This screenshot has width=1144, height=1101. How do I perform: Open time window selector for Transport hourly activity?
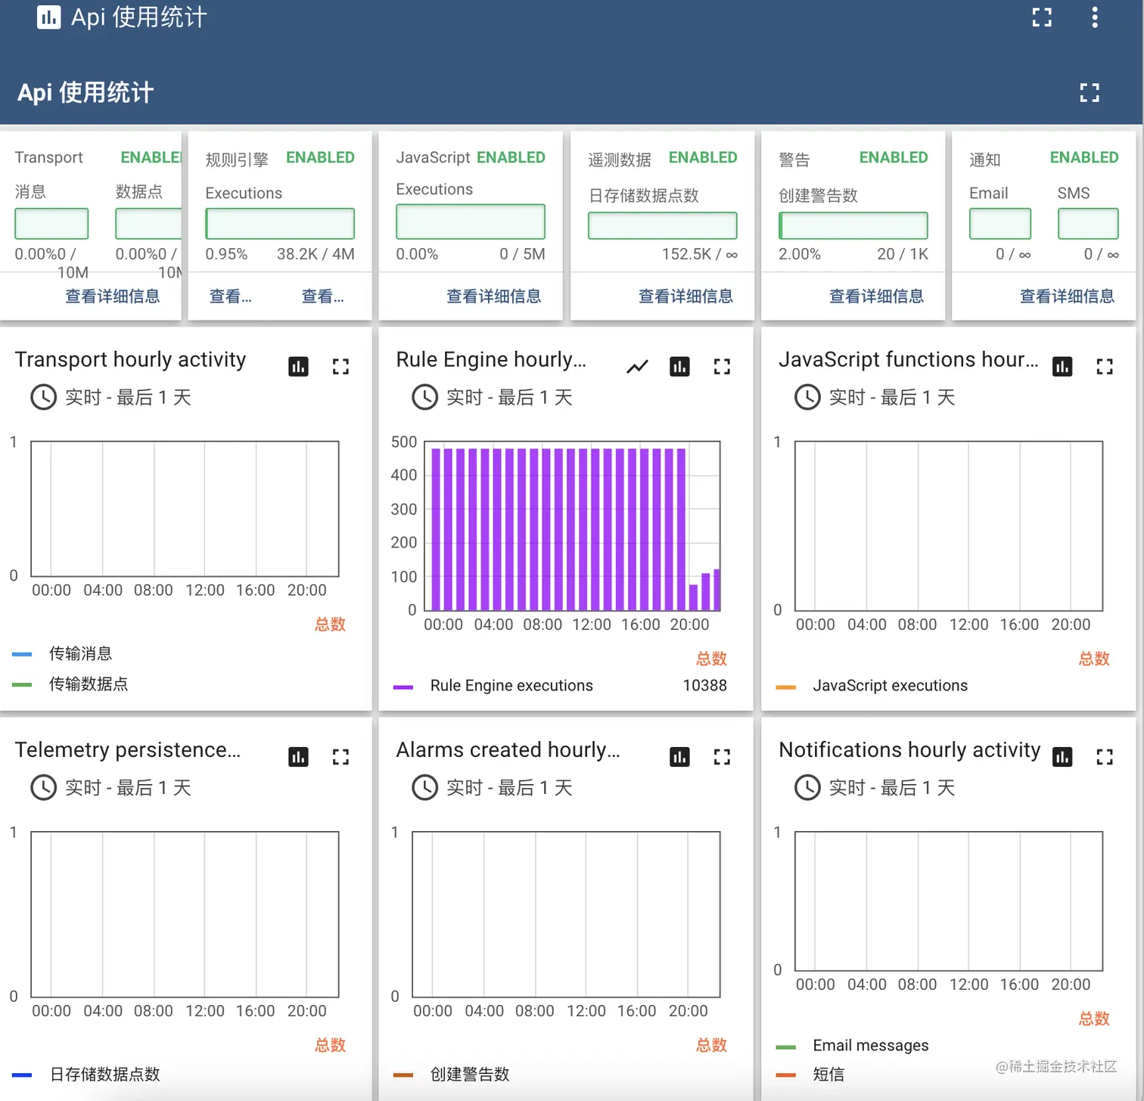coord(110,397)
